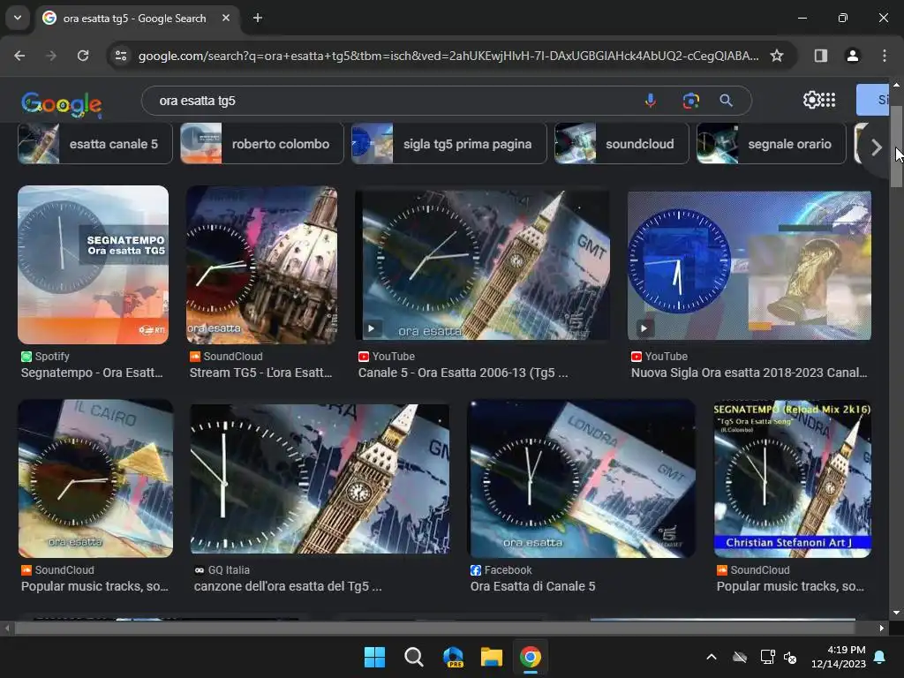Go to Google home via the logo

(x=62, y=104)
